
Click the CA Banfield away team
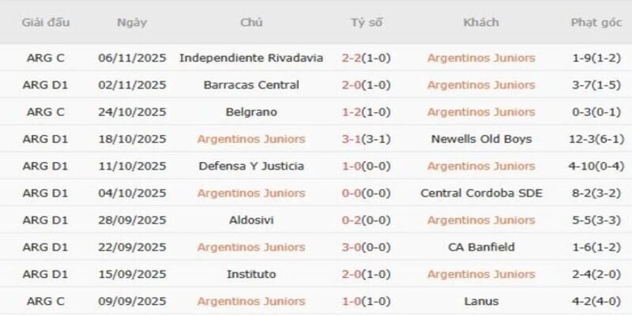coord(481,247)
